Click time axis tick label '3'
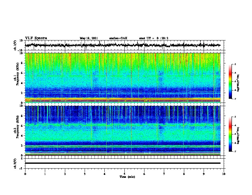252x195 pixels. click(85, 174)
